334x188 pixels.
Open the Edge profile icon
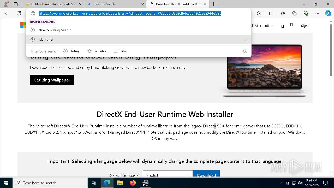(x=5, y=4)
